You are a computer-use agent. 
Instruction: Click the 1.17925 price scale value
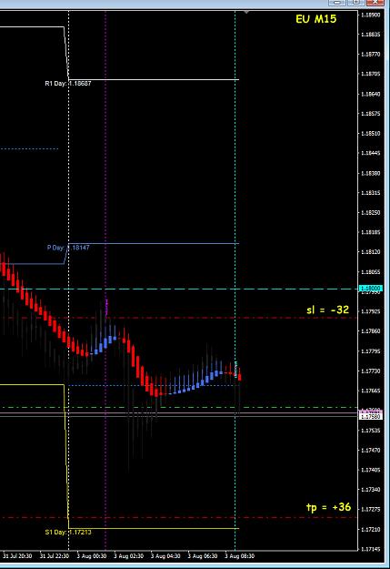[371, 311]
